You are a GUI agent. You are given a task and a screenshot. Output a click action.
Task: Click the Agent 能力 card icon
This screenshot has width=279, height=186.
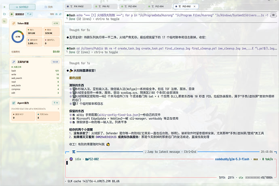[14, 103]
